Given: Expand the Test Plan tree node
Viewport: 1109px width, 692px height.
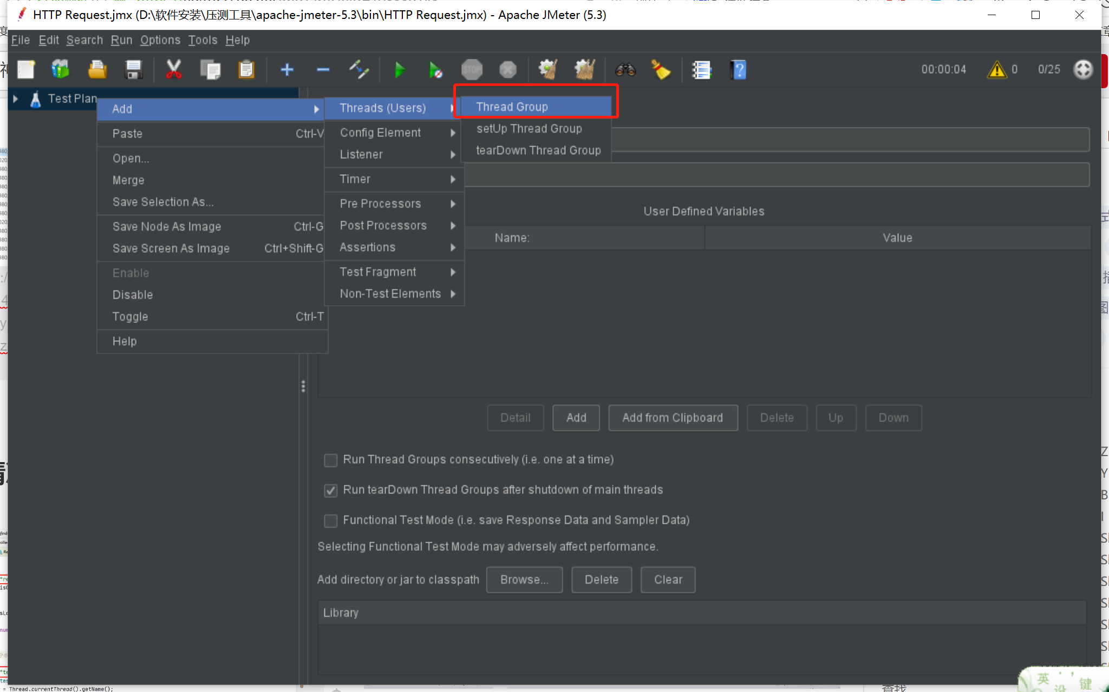Looking at the screenshot, I should (16, 98).
